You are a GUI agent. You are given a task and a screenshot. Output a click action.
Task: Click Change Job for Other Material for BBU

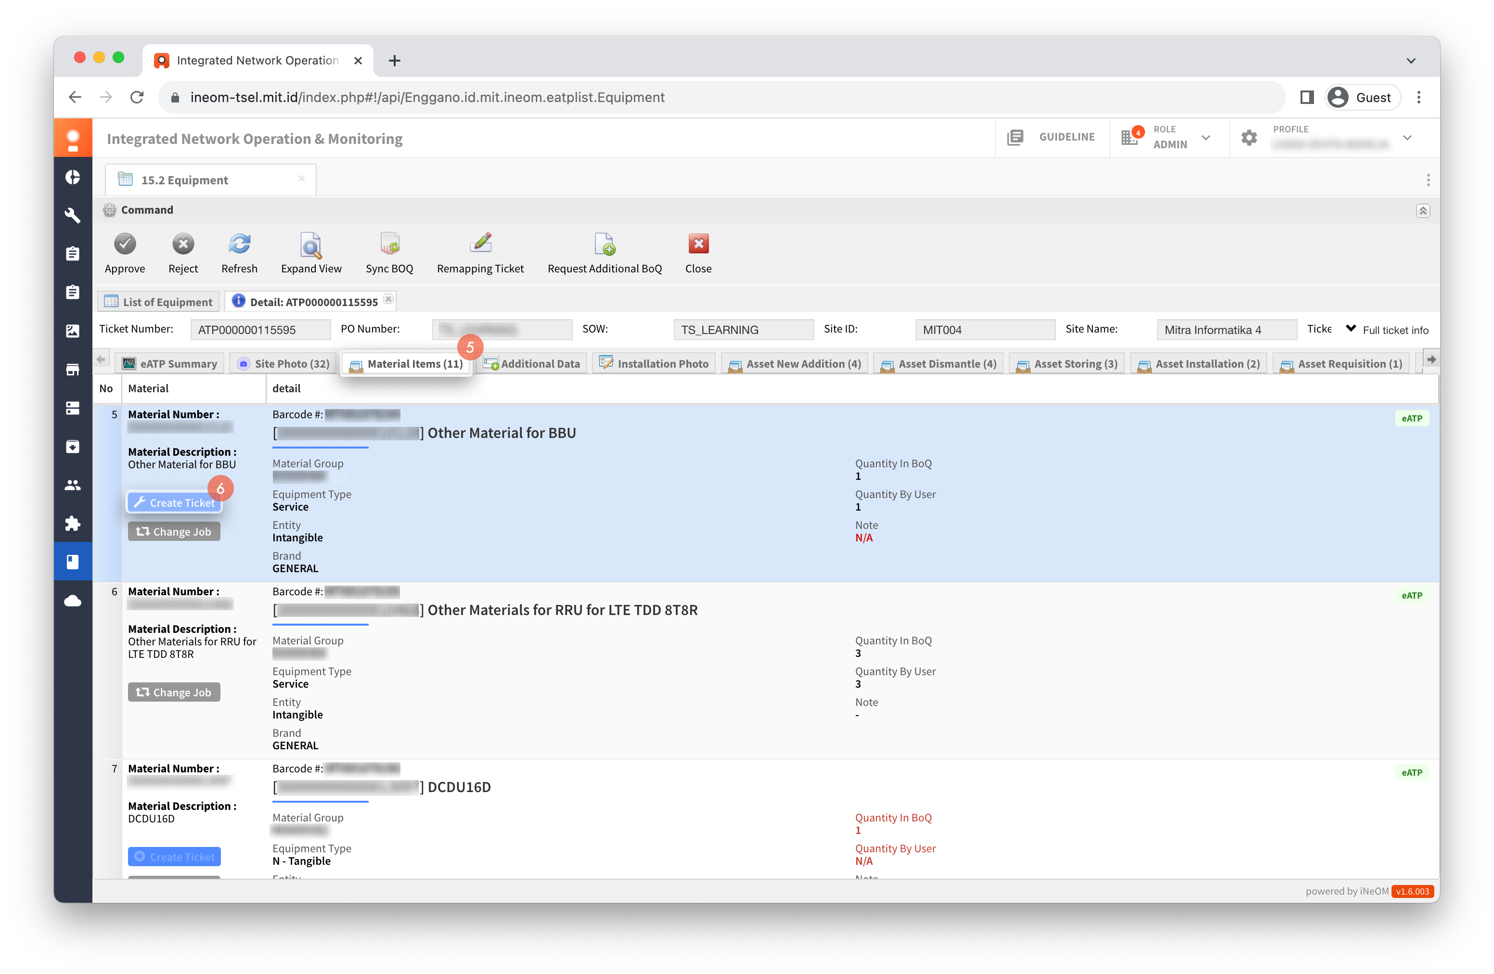point(174,531)
